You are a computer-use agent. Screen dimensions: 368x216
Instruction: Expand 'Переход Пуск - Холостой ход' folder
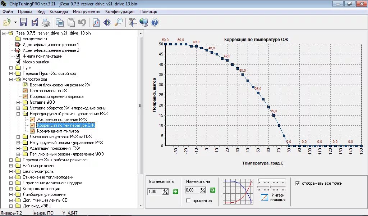(11, 73)
